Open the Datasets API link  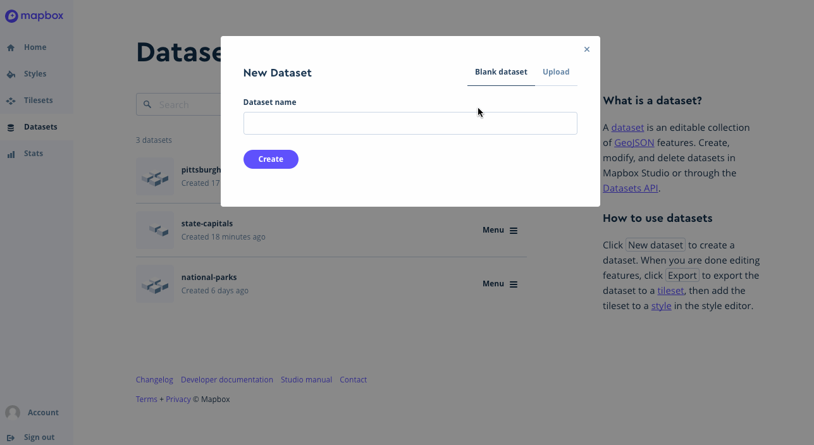point(631,188)
